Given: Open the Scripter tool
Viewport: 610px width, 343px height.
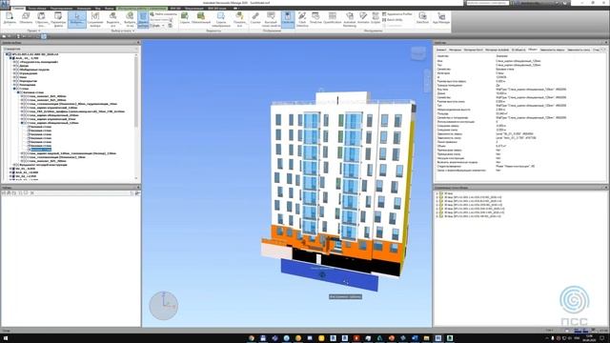Looking at the screenshot, I should (376, 18).
